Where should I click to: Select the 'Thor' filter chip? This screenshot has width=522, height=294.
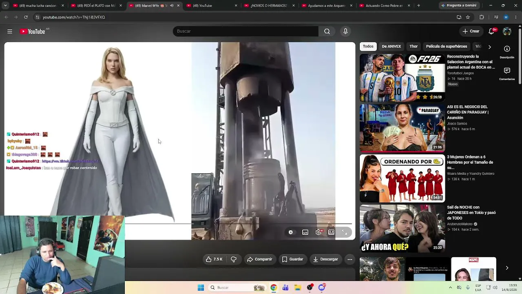(414, 47)
